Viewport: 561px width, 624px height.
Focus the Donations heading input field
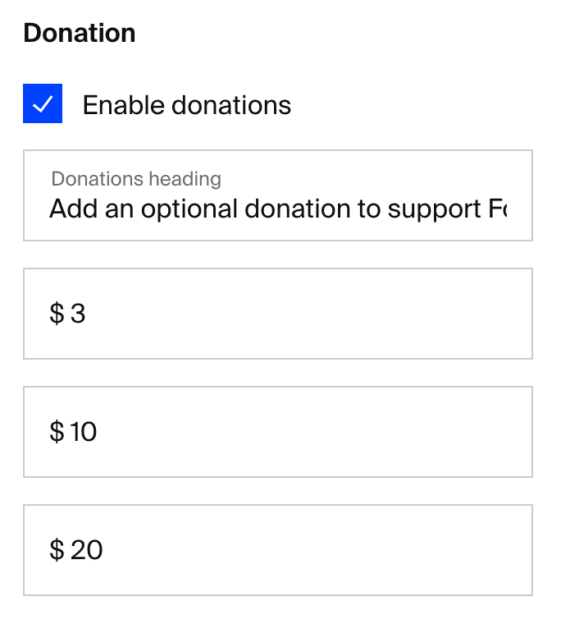coord(278,195)
